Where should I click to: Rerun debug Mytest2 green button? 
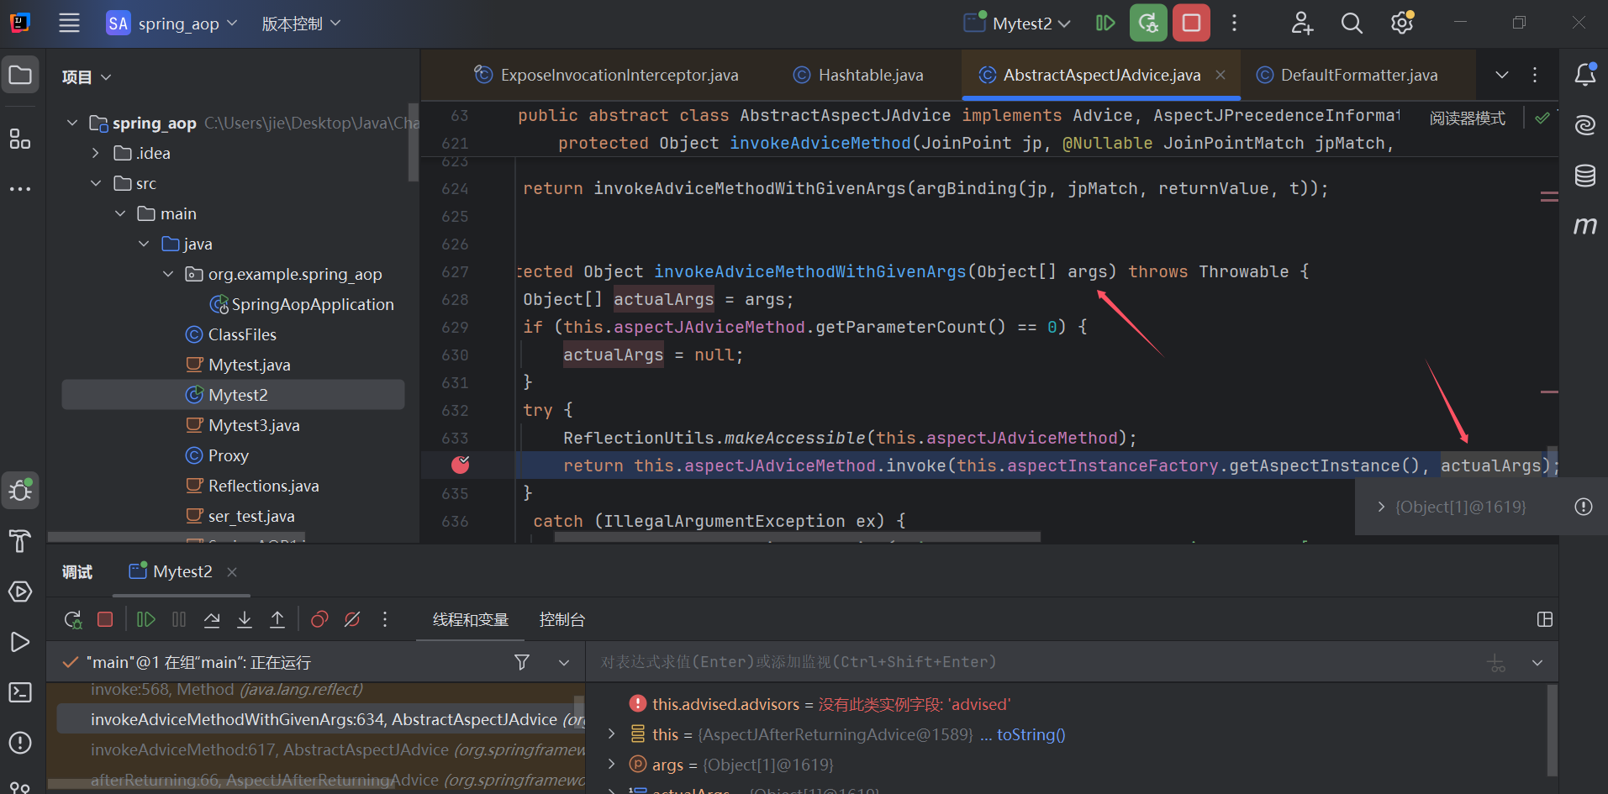(x=1148, y=23)
